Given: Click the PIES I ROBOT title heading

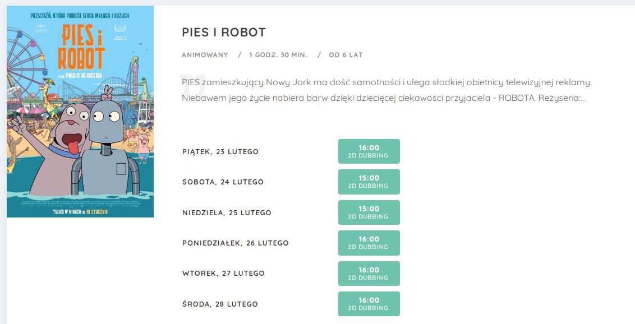Looking at the screenshot, I should [224, 33].
